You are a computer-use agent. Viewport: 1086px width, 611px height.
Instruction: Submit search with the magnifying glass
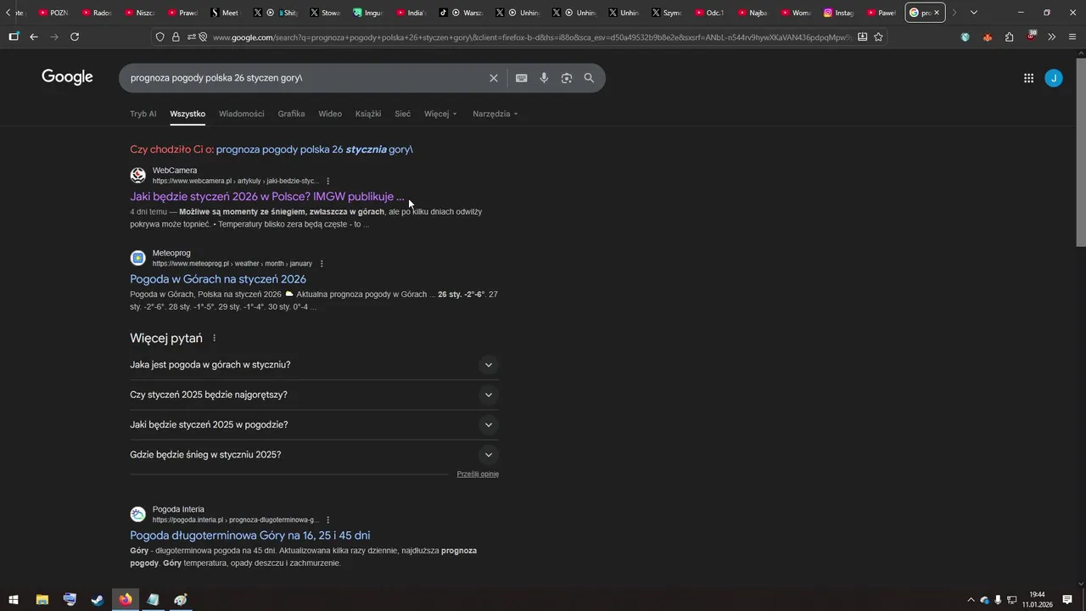pyautogui.click(x=589, y=78)
